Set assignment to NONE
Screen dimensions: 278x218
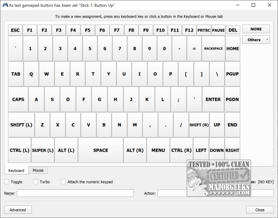256,29
